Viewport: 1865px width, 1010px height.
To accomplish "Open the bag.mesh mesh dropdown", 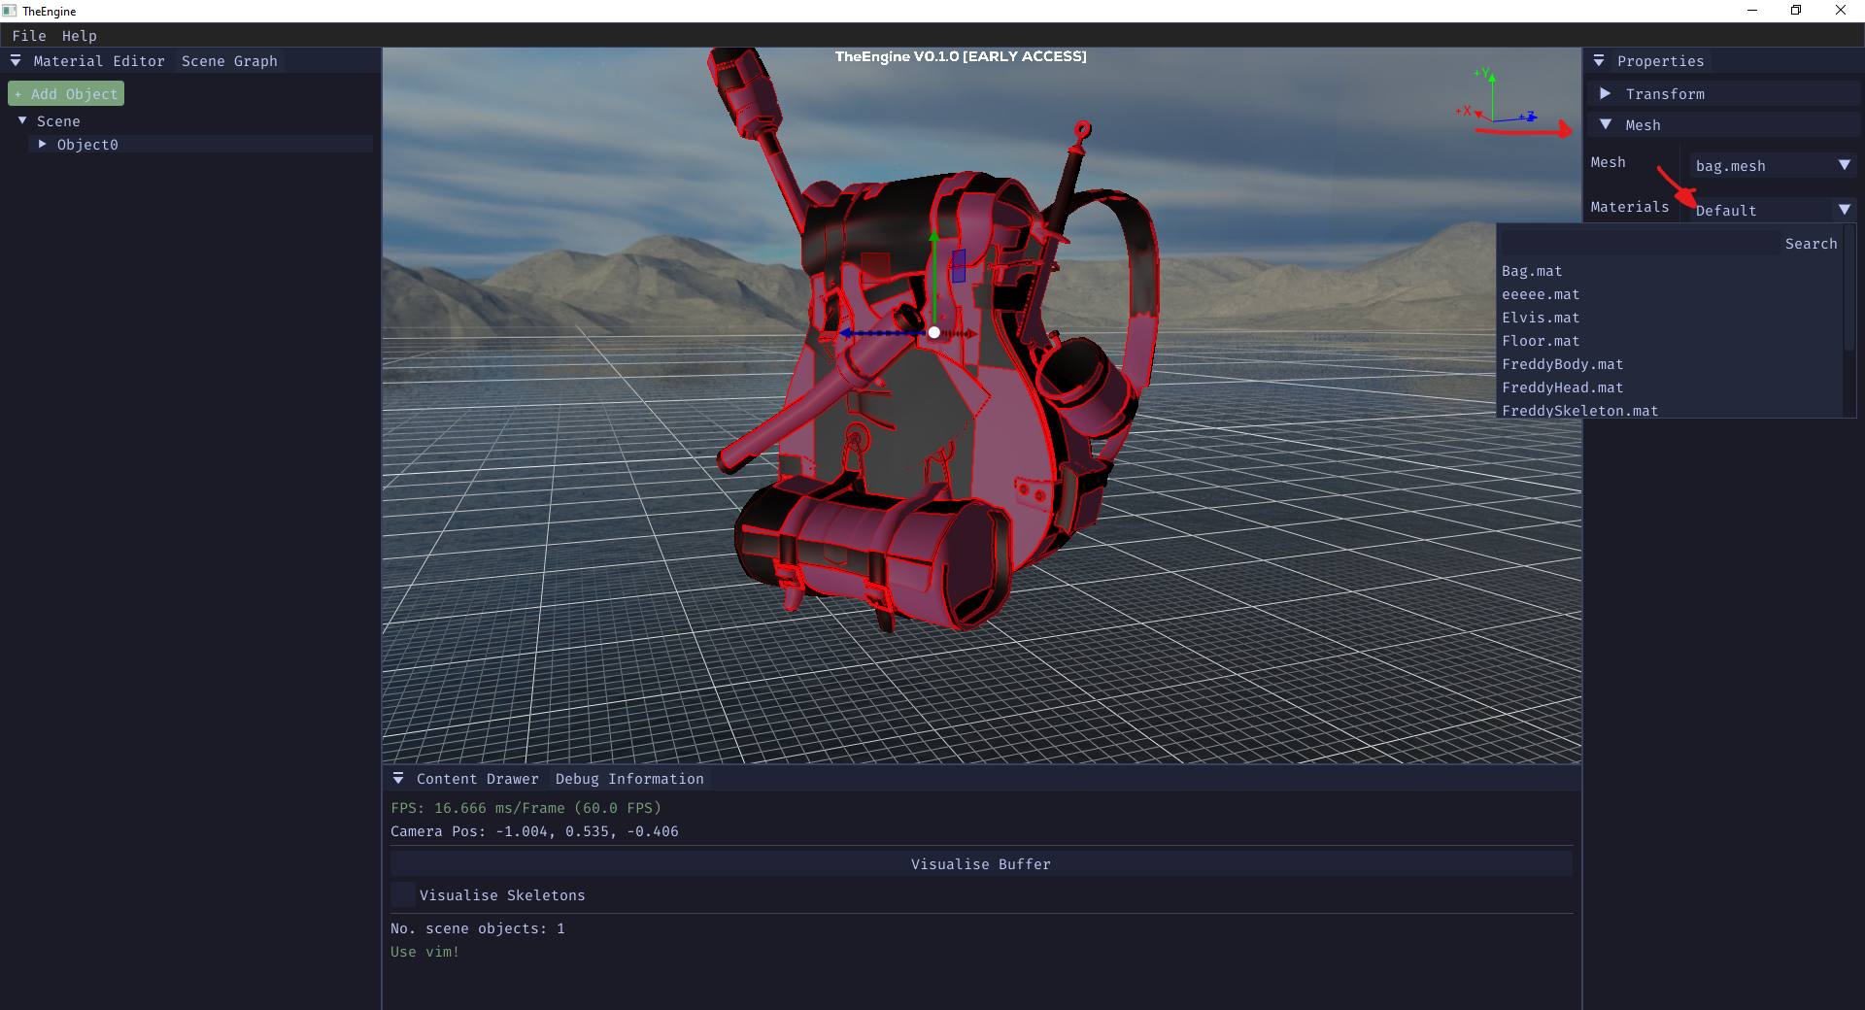I will 1773,165.
